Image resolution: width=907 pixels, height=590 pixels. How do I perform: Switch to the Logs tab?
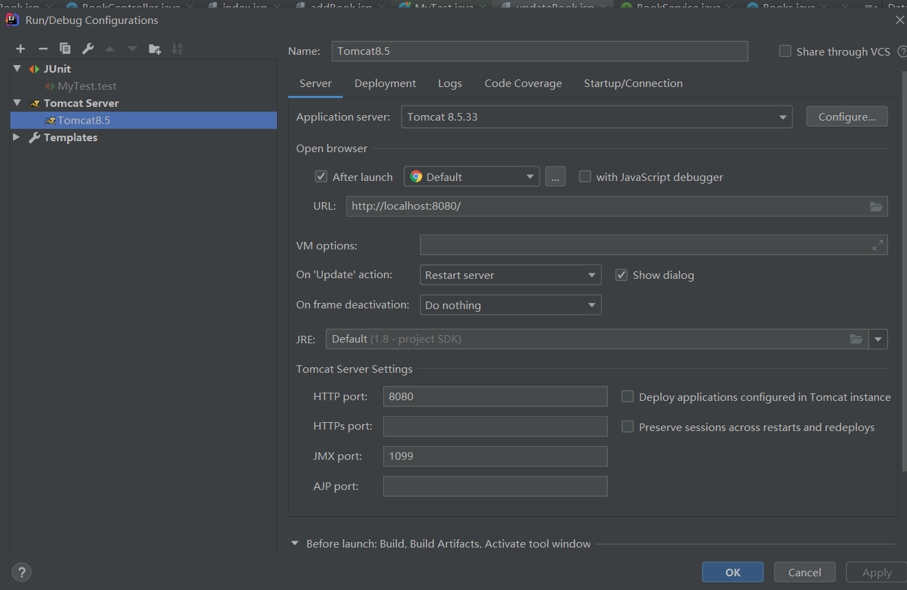click(x=450, y=84)
